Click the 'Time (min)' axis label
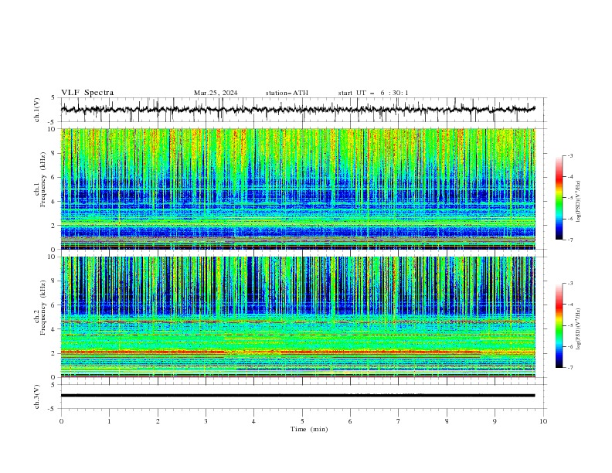The height and width of the screenshot is (473, 612). tap(309, 429)
